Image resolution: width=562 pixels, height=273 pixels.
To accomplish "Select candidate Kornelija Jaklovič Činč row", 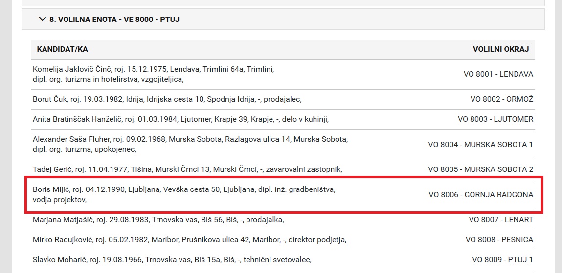I will point(283,74).
